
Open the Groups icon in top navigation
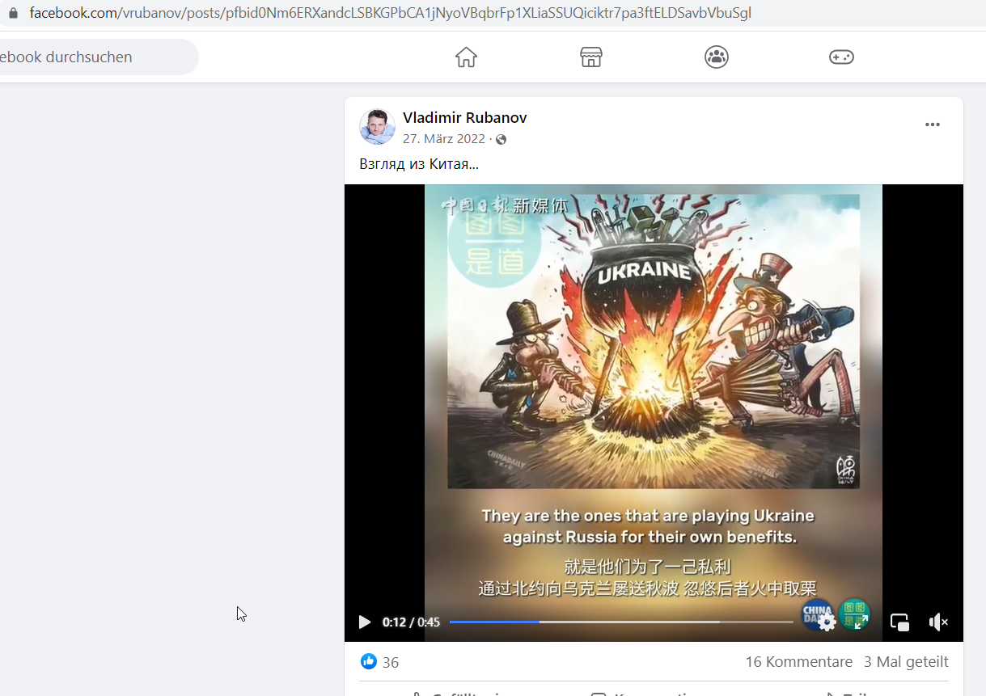(x=717, y=57)
